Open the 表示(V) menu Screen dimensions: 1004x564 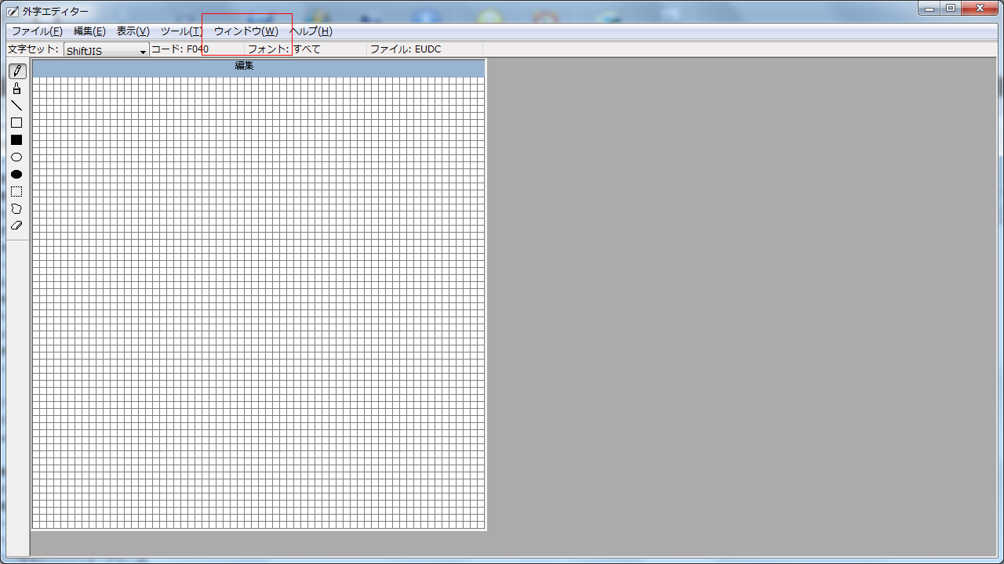pyautogui.click(x=133, y=31)
